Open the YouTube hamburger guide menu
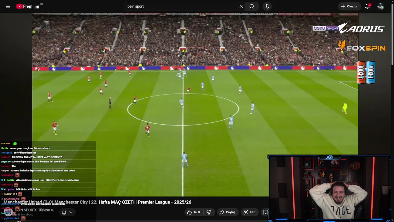The image size is (394, 222). [8, 6]
